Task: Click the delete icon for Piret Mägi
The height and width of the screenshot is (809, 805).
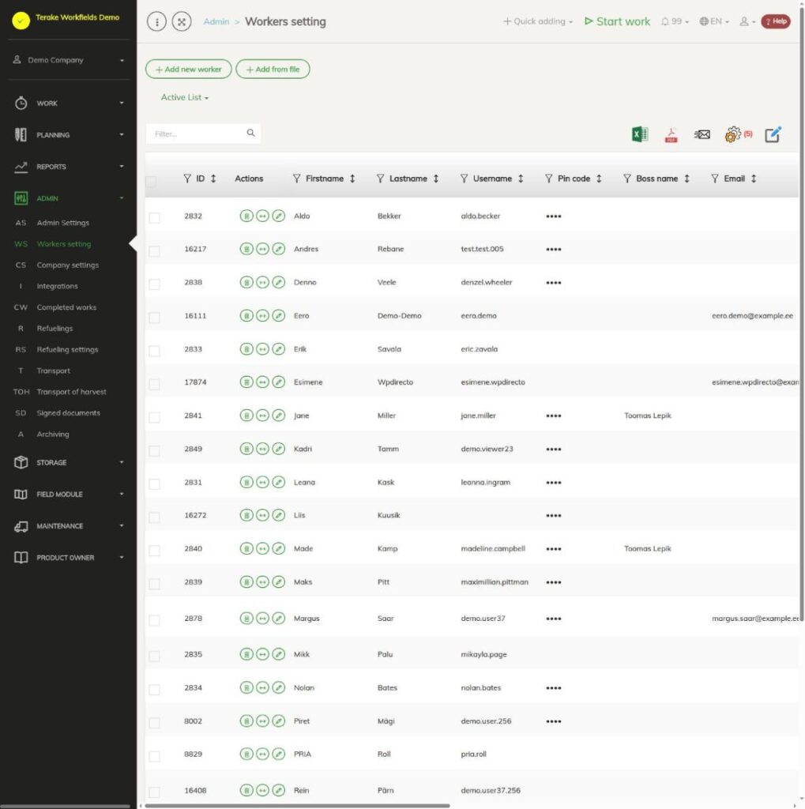Action: coord(246,721)
